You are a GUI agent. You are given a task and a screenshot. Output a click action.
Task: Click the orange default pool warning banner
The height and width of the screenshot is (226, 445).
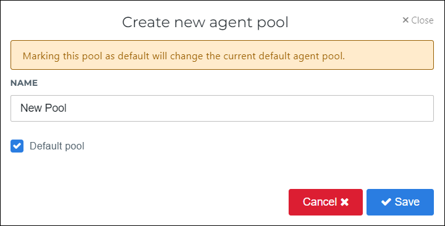click(x=222, y=55)
